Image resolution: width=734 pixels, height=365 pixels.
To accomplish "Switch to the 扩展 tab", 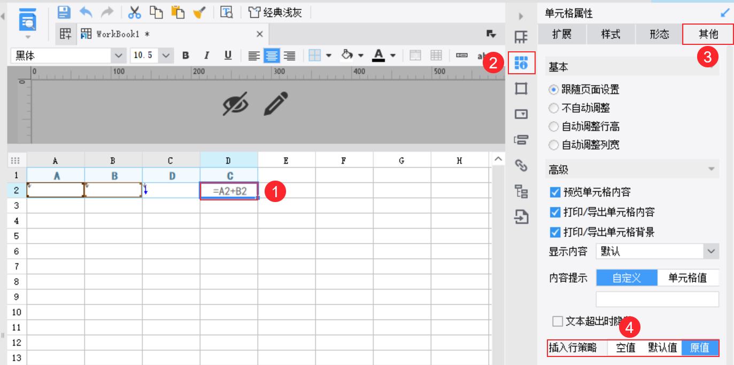I will [x=562, y=34].
